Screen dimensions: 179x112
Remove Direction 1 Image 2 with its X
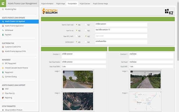tap(93, 92)
